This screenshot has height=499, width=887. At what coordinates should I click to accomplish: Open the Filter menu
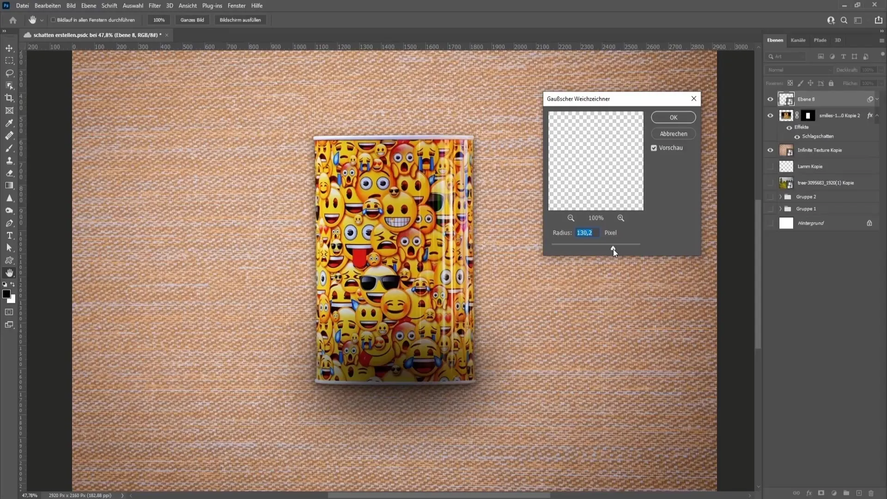click(154, 6)
